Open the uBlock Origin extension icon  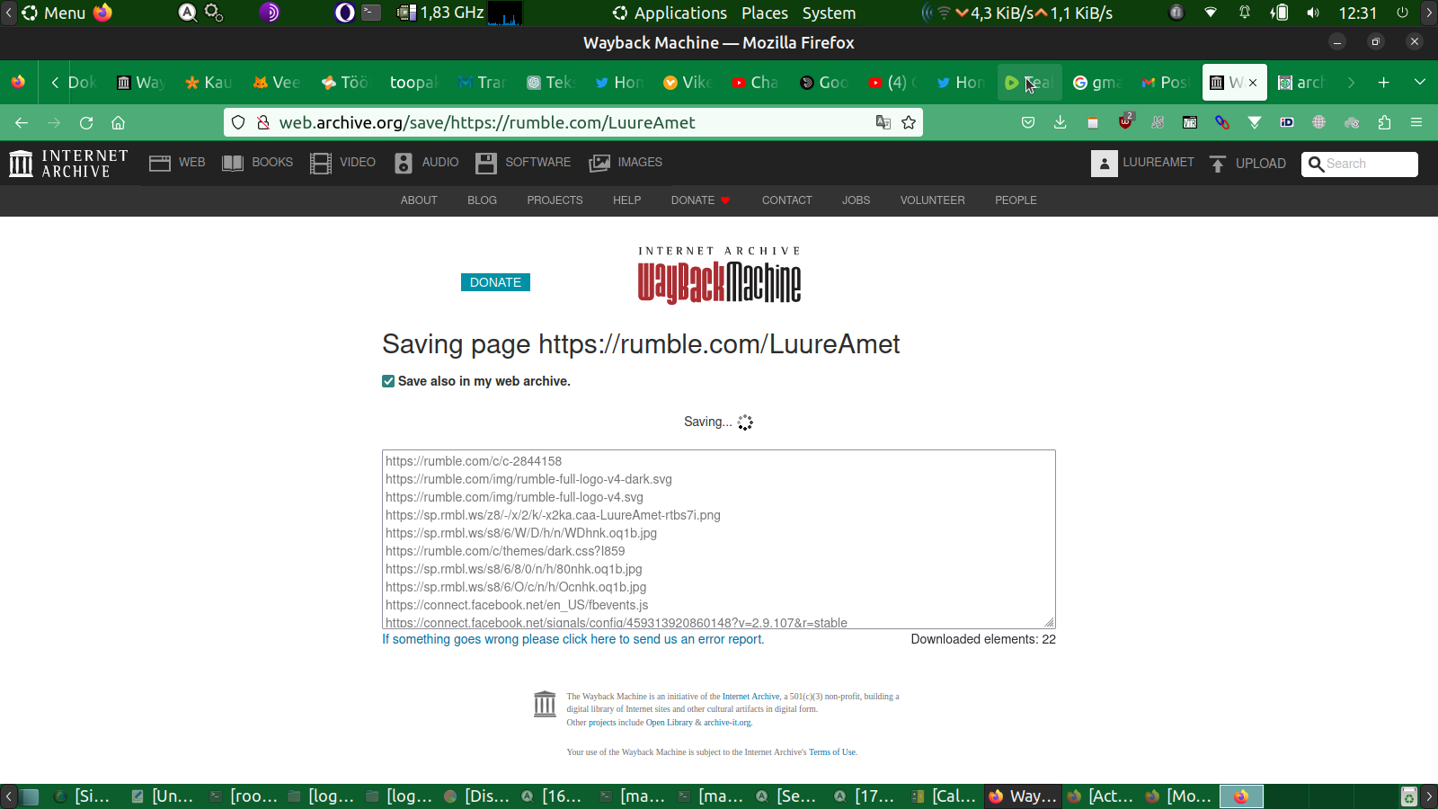pos(1125,122)
